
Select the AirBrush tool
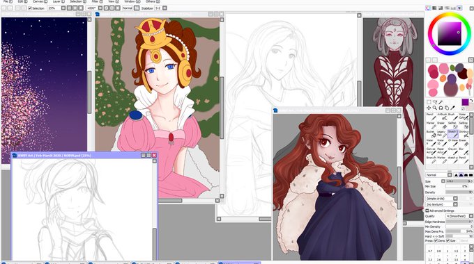(442, 117)
